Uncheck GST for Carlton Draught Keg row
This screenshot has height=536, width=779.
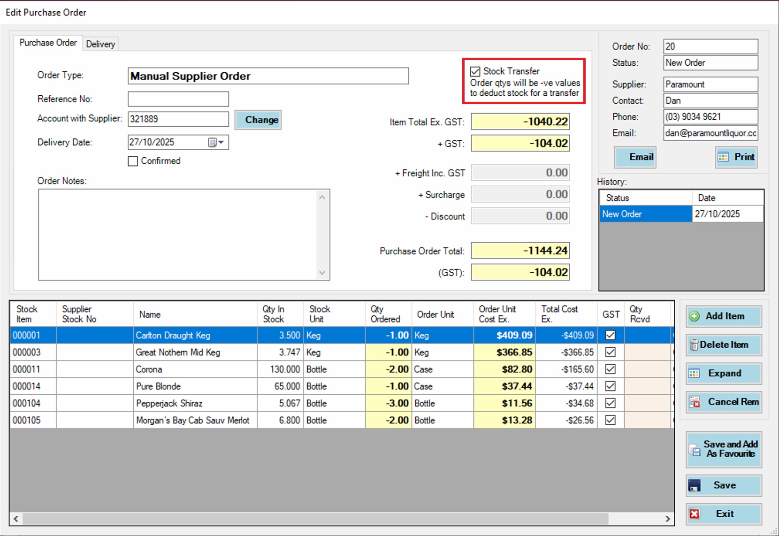click(611, 335)
